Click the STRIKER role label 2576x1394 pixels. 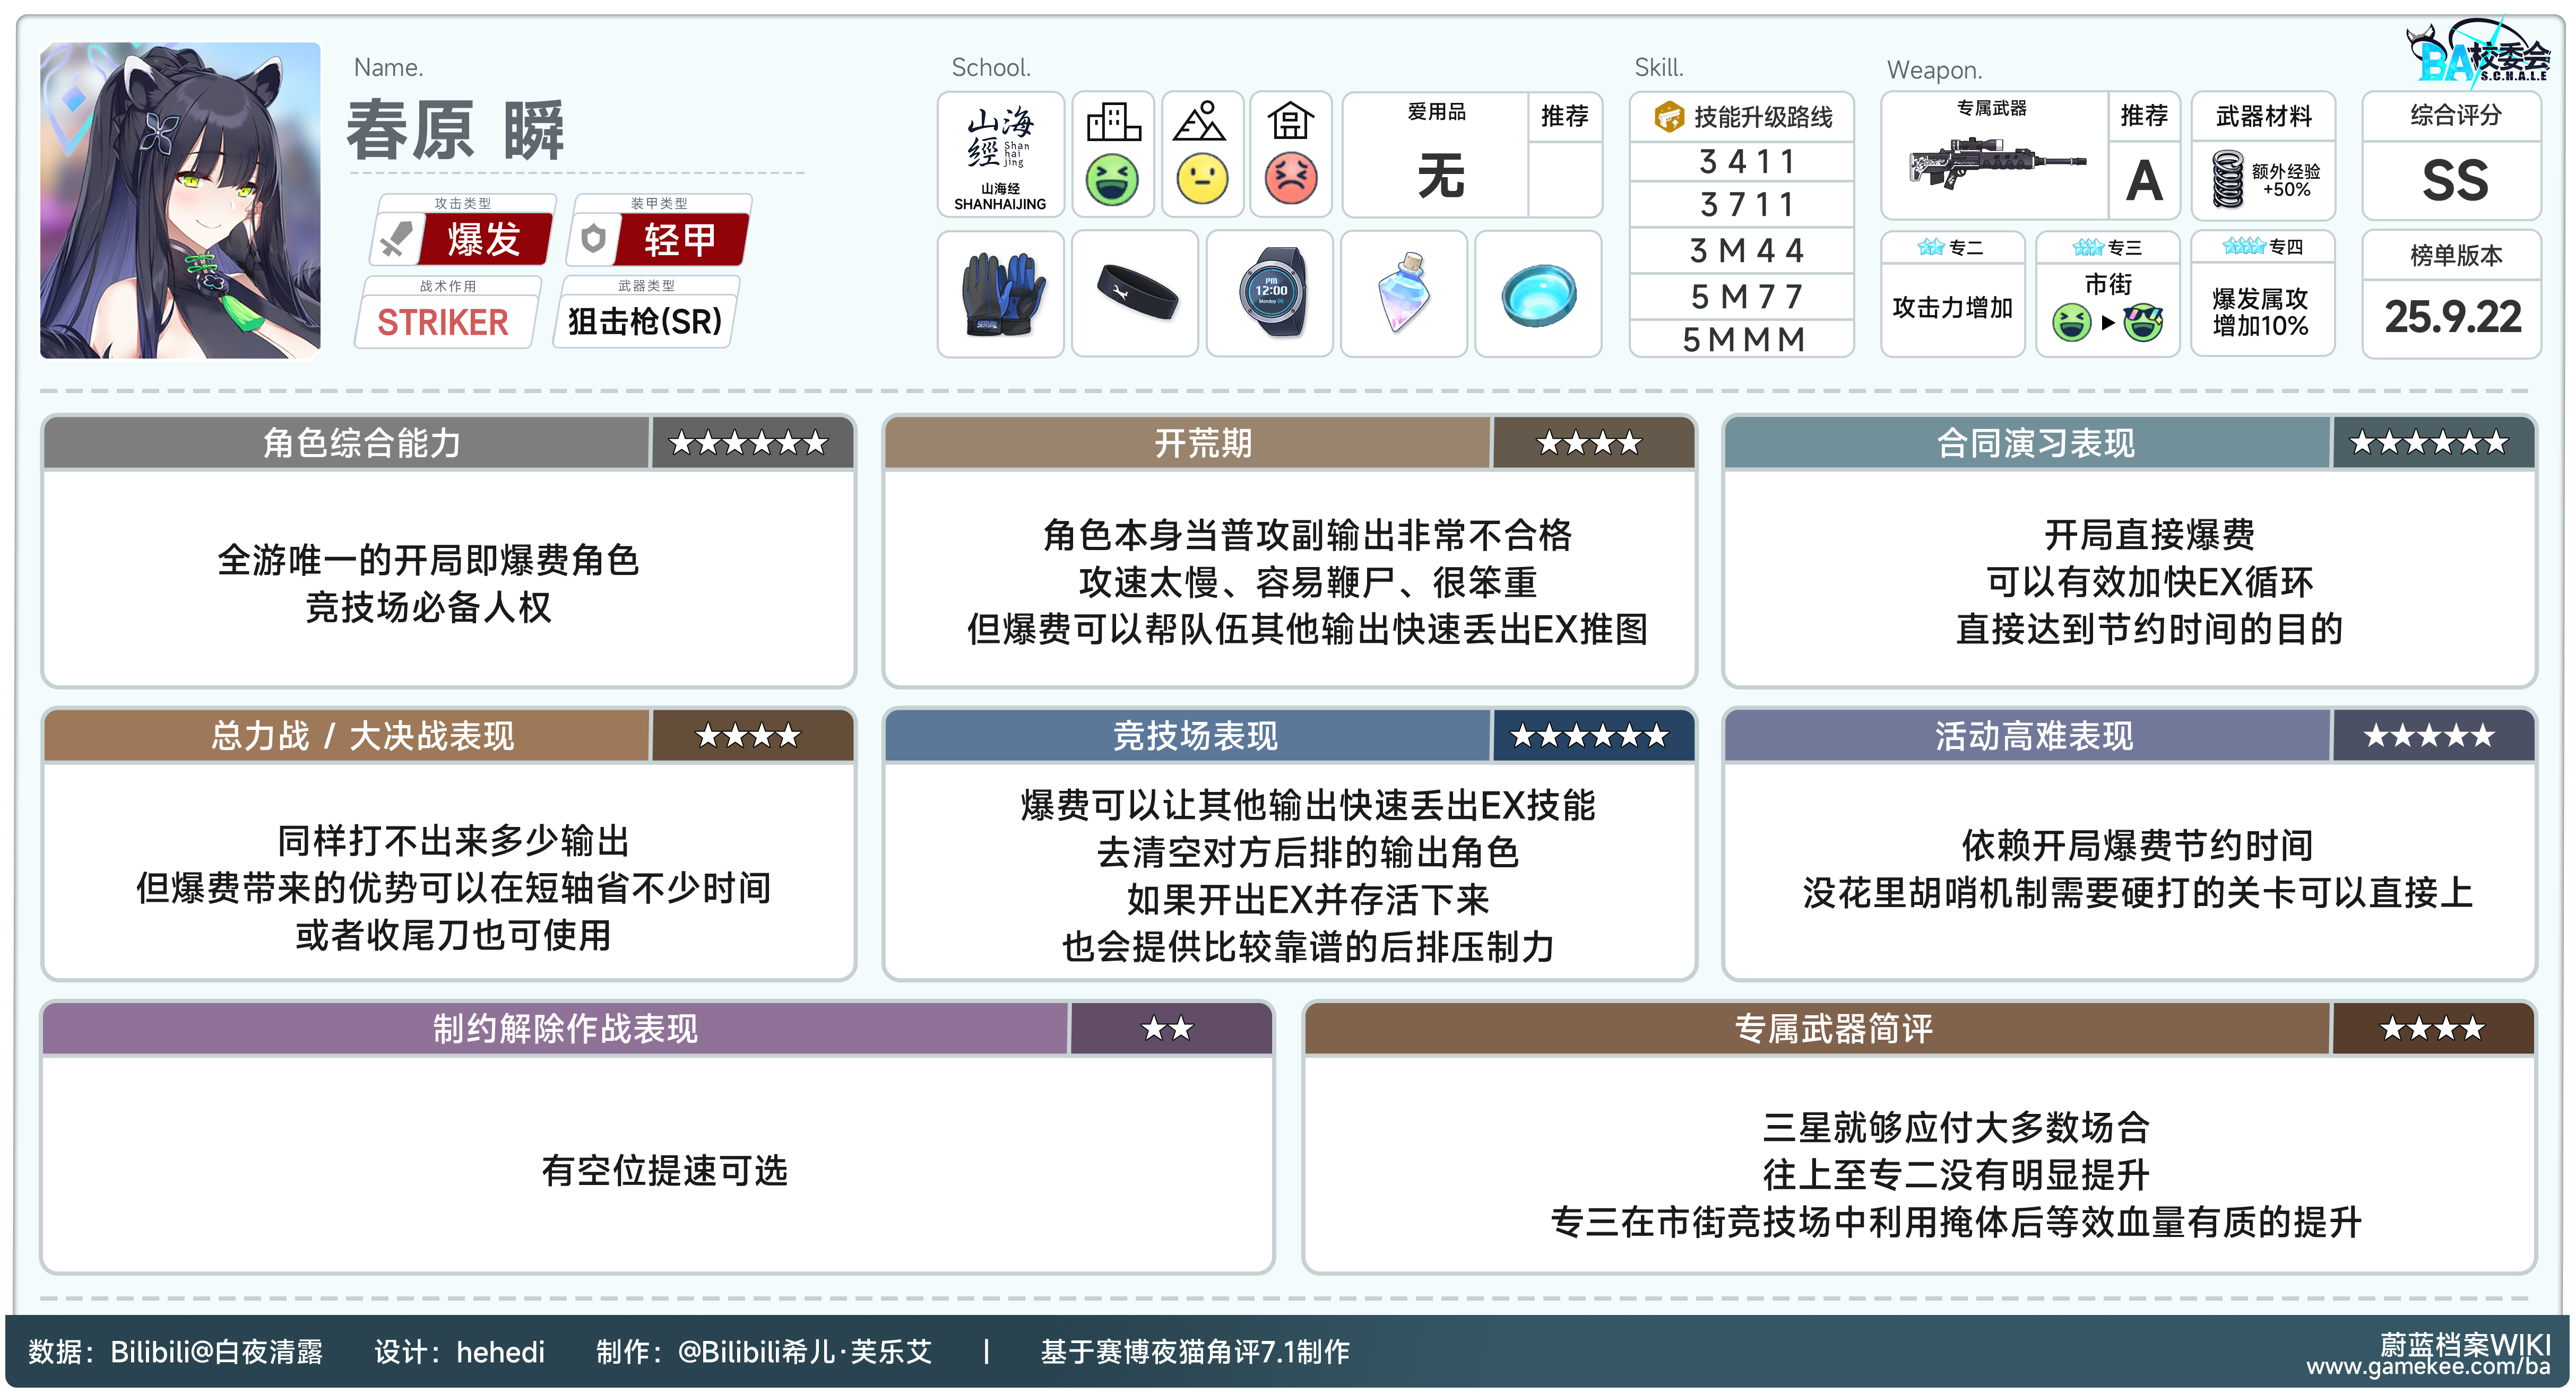(443, 322)
